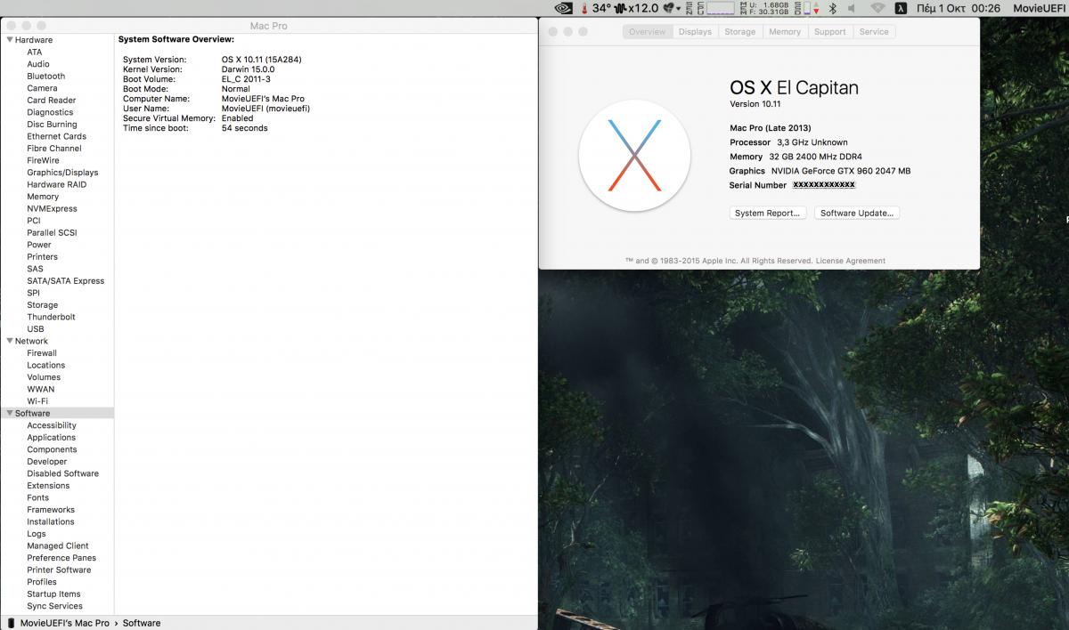Screen dimensions: 1069x630
Task: Click the SSD disk activity indicator
Action: 806,8
